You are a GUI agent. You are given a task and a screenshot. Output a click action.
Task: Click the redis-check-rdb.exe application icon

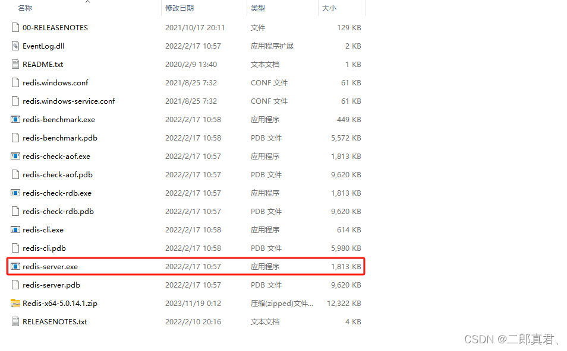pyautogui.click(x=15, y=193)
